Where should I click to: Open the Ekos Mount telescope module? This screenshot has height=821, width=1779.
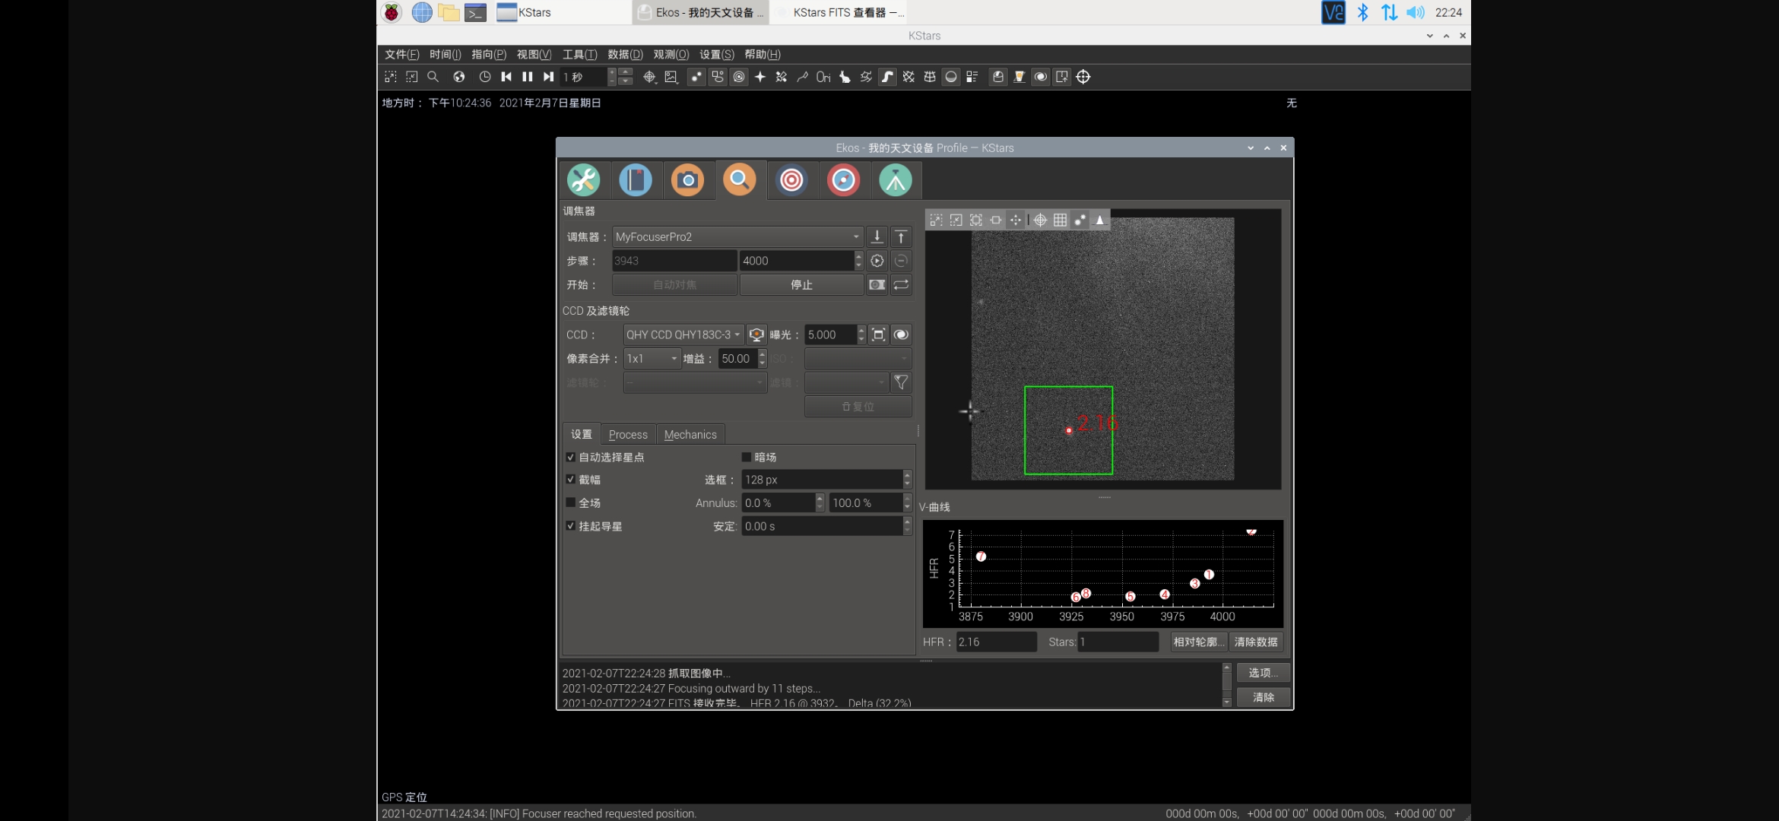[896, 180]
